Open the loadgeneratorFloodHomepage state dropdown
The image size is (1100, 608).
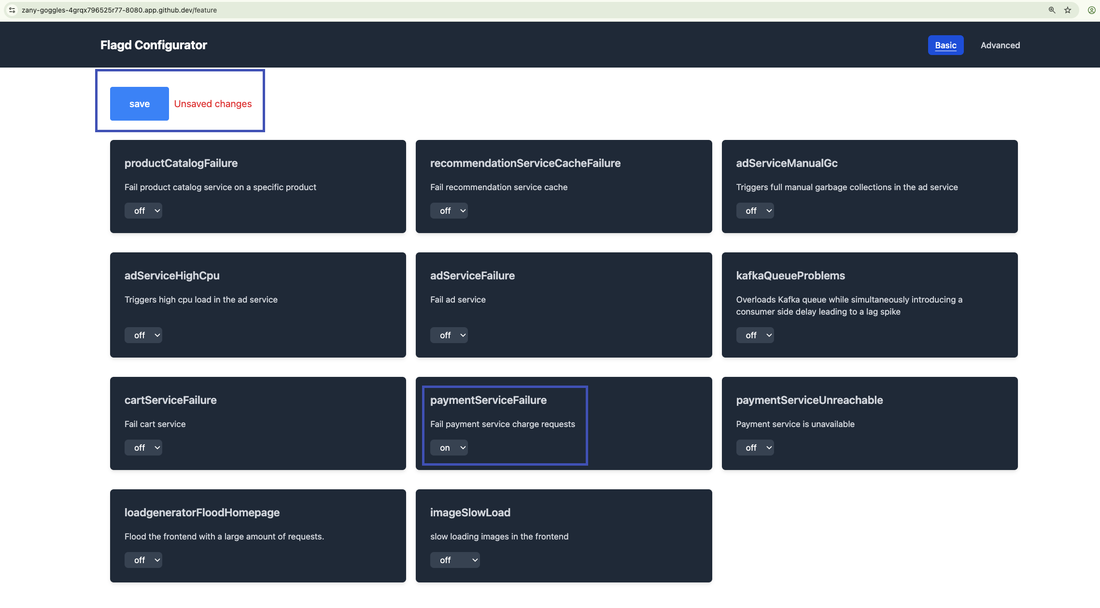point(143,560)
